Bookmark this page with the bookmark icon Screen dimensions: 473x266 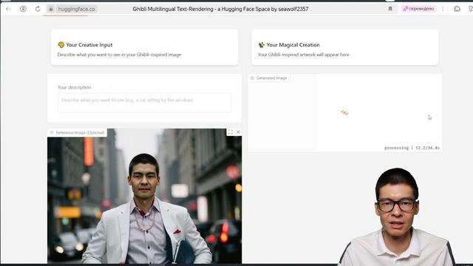[390, 9]
